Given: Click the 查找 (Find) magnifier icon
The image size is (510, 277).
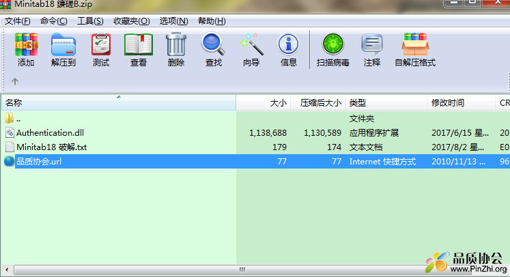Looking at the screenshot, I should click(213, 44).
